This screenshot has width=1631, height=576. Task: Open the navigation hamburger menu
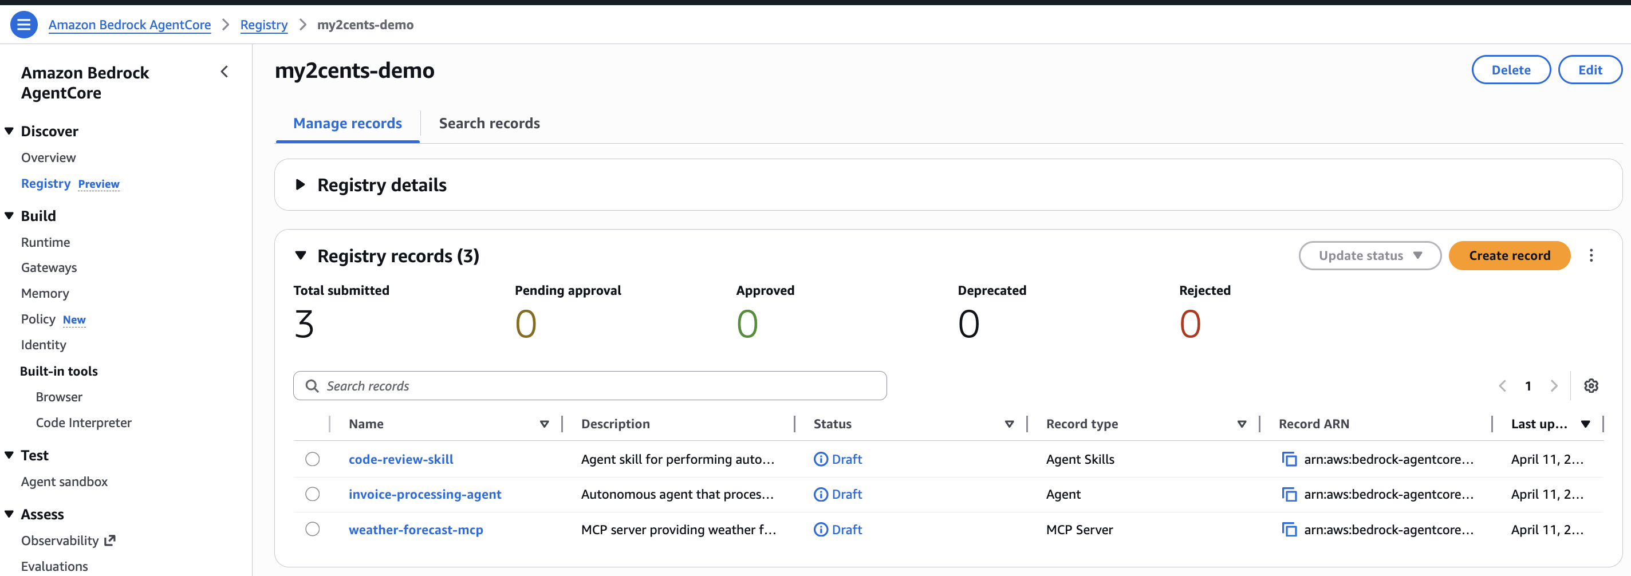23,25
